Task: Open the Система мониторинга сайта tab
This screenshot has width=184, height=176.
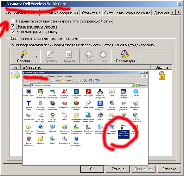Action: [x=127, y=13]
